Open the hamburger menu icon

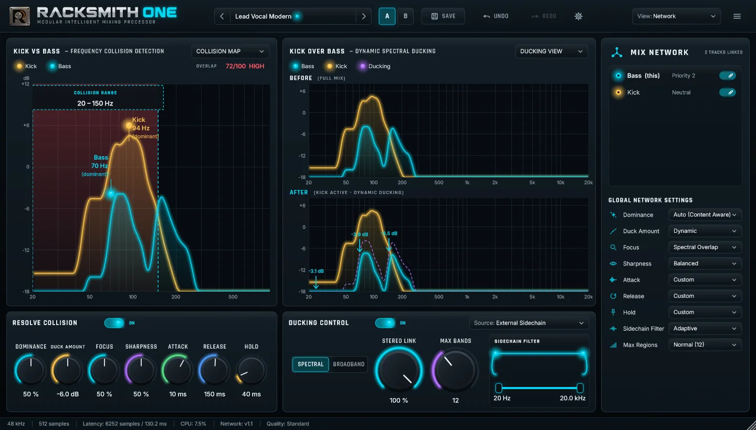pyautogui.click(x=737, y=16)
